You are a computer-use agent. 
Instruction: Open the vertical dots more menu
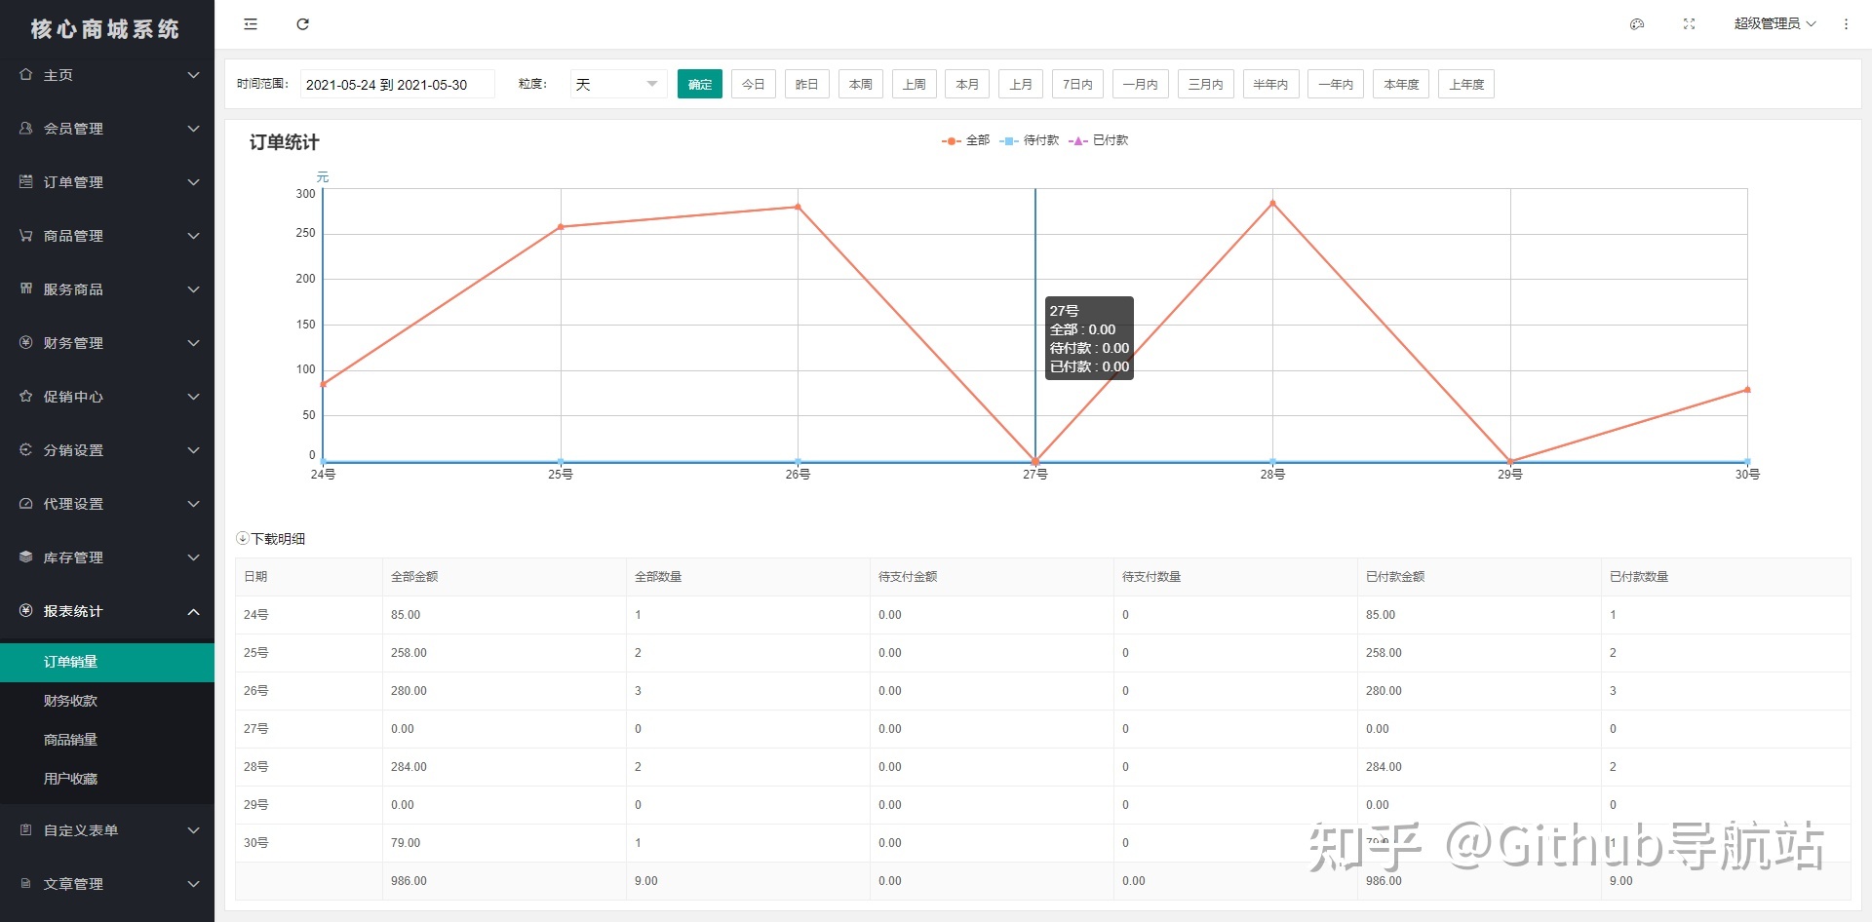pyautogui.click(x=1846, y=24)
